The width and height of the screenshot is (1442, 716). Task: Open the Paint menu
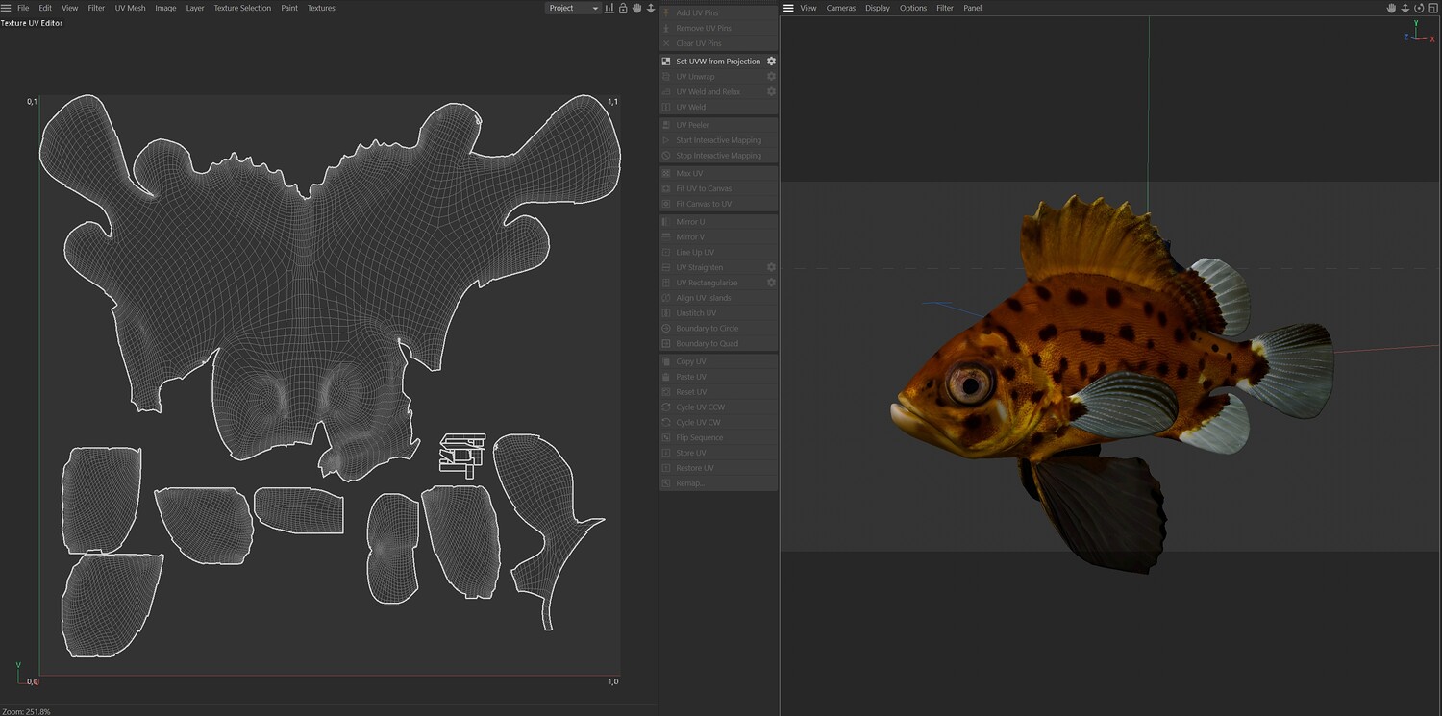point(289,8)
